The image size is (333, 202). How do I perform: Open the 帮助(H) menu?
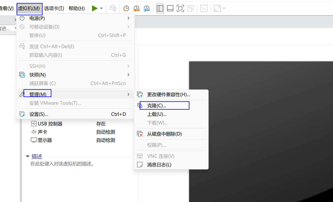tap(77, 8)
